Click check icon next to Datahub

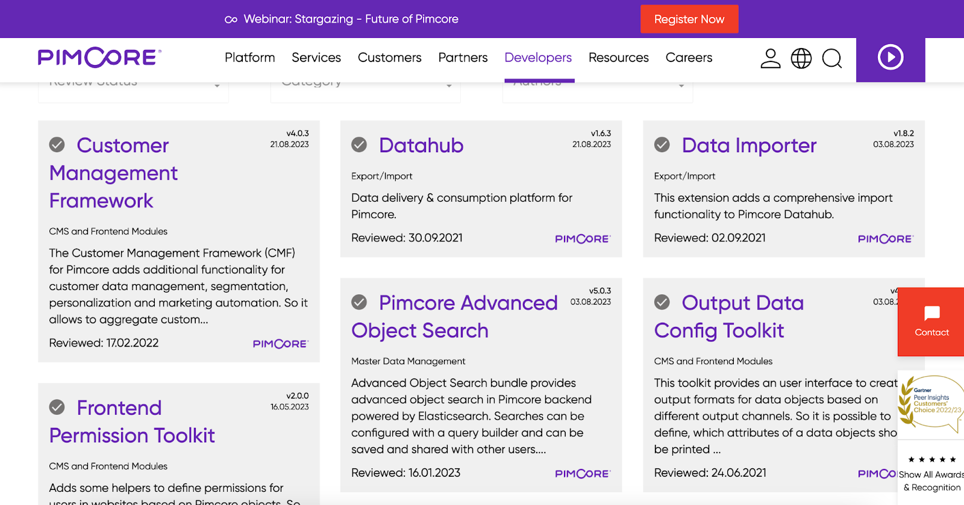[359, 144]
